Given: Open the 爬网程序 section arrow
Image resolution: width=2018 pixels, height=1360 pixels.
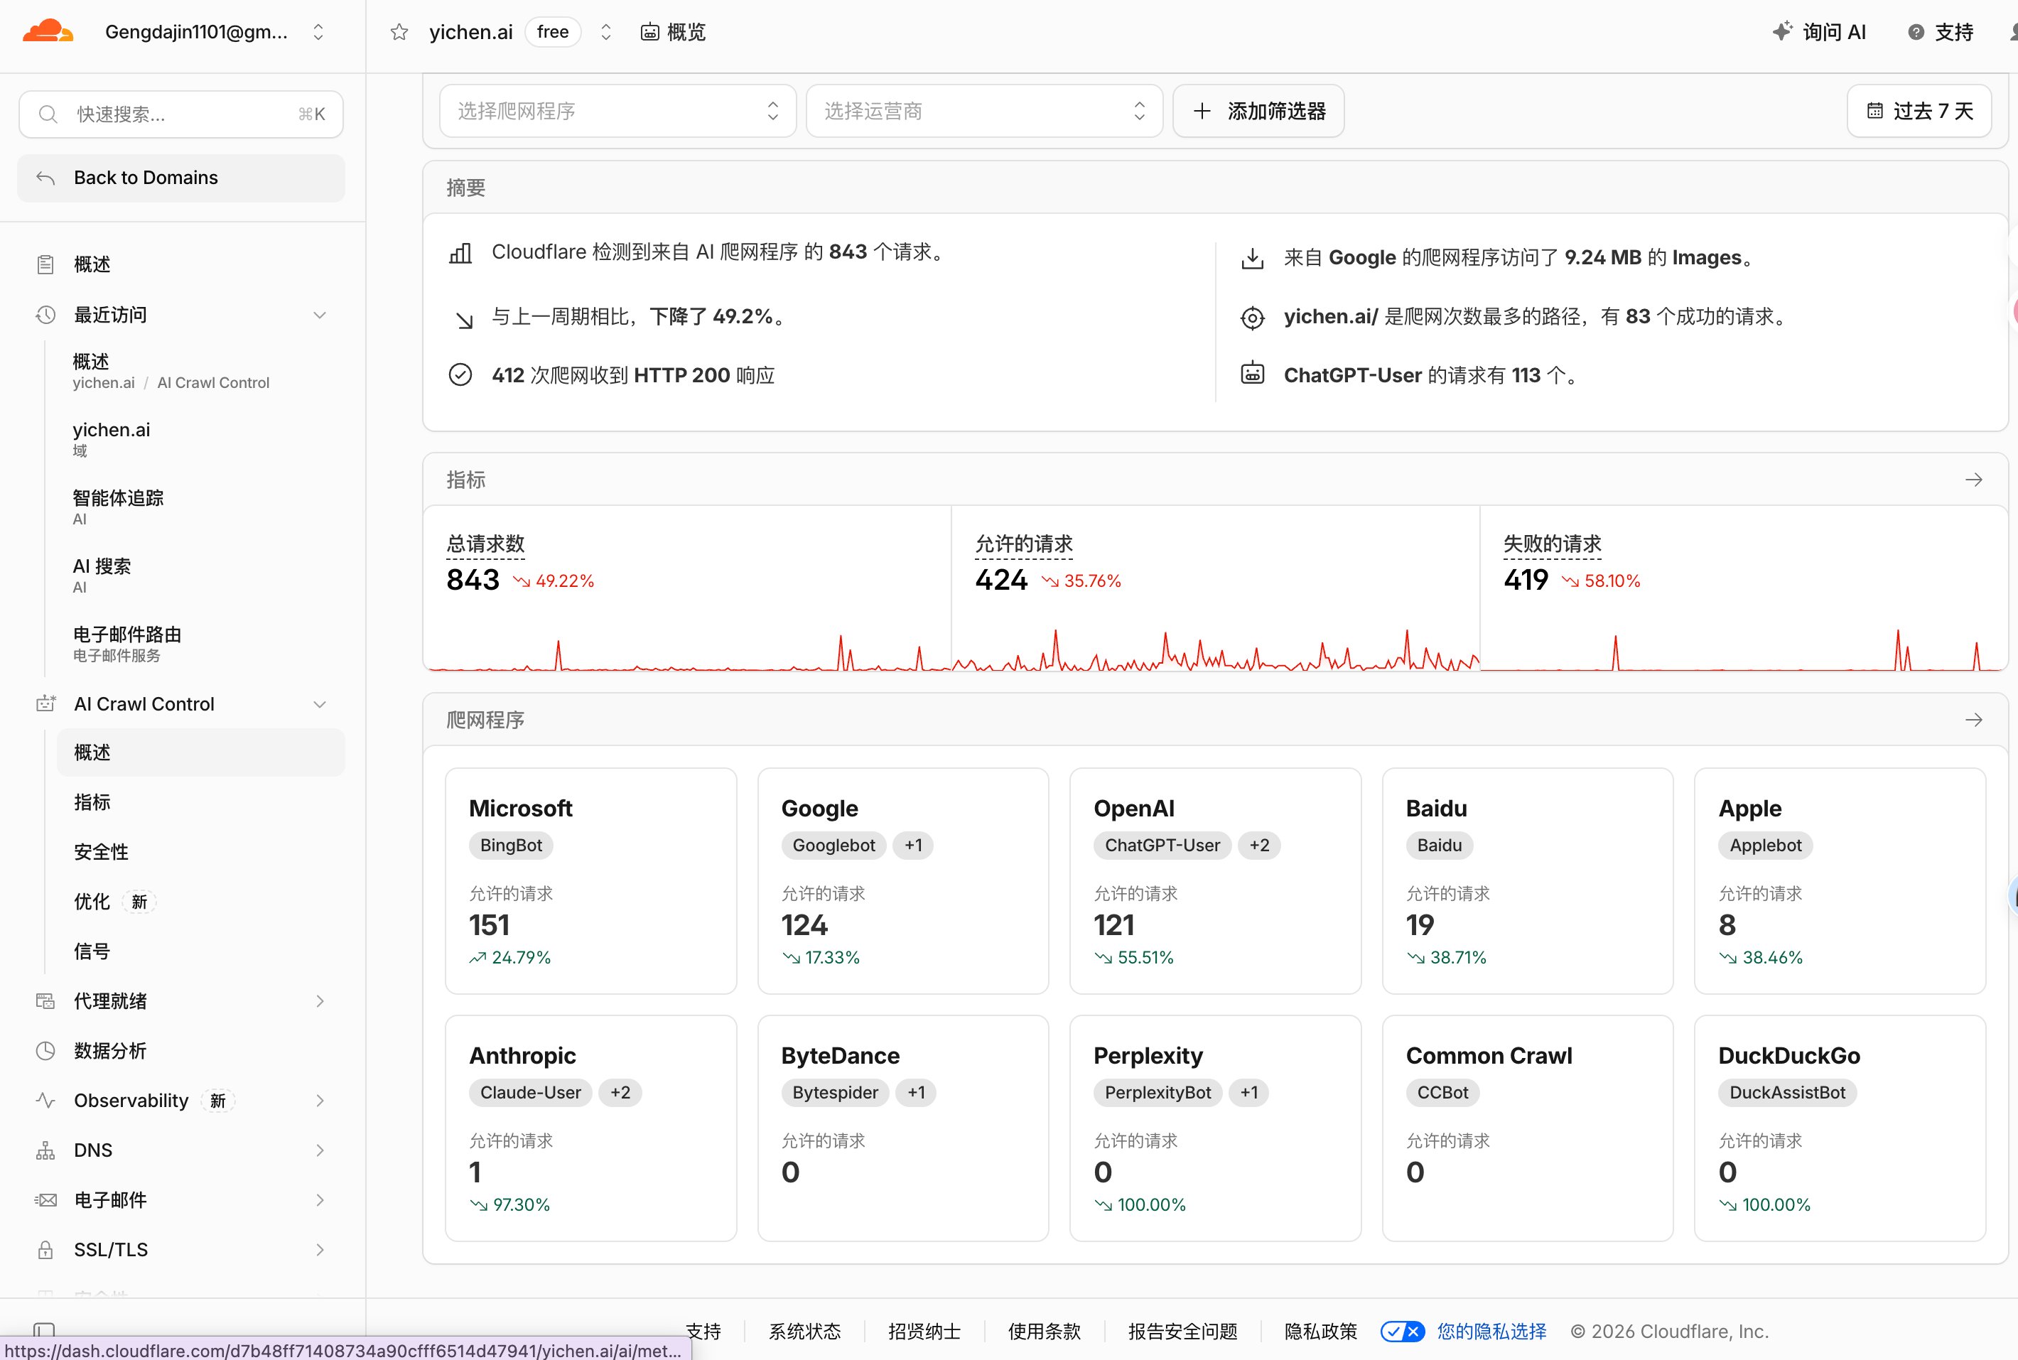Looking at the screenshot, I should (1974, 720).
